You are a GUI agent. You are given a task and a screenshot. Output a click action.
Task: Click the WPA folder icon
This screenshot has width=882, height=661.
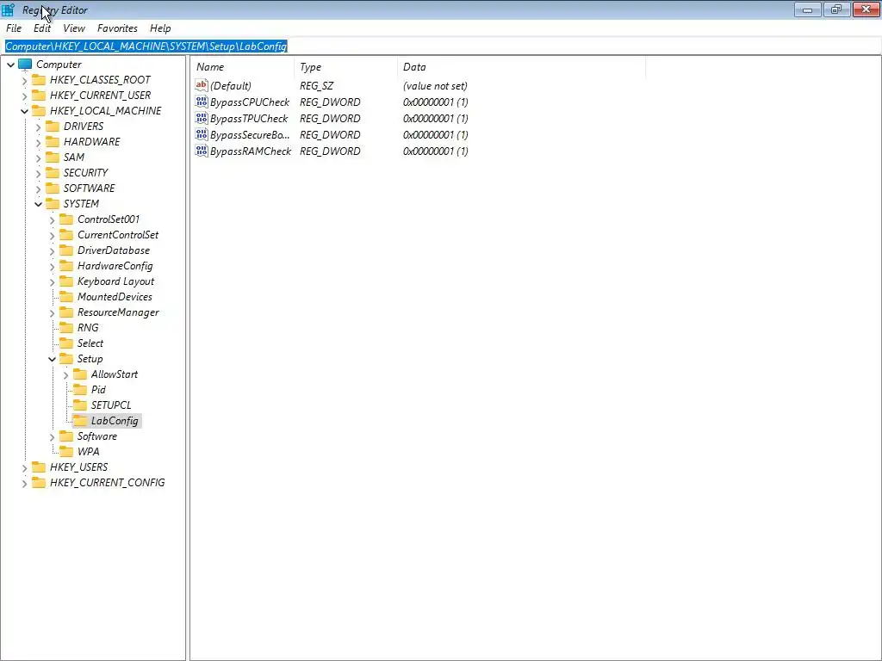66,451
